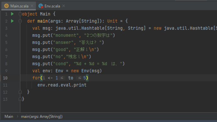Click the "val" keyword on line 3
Image resolution: width=217 pixels, height=122 pixels.
tap(36, 28)
